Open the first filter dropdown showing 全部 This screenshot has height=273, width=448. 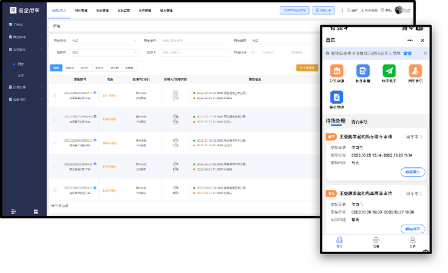pos(104,41)
